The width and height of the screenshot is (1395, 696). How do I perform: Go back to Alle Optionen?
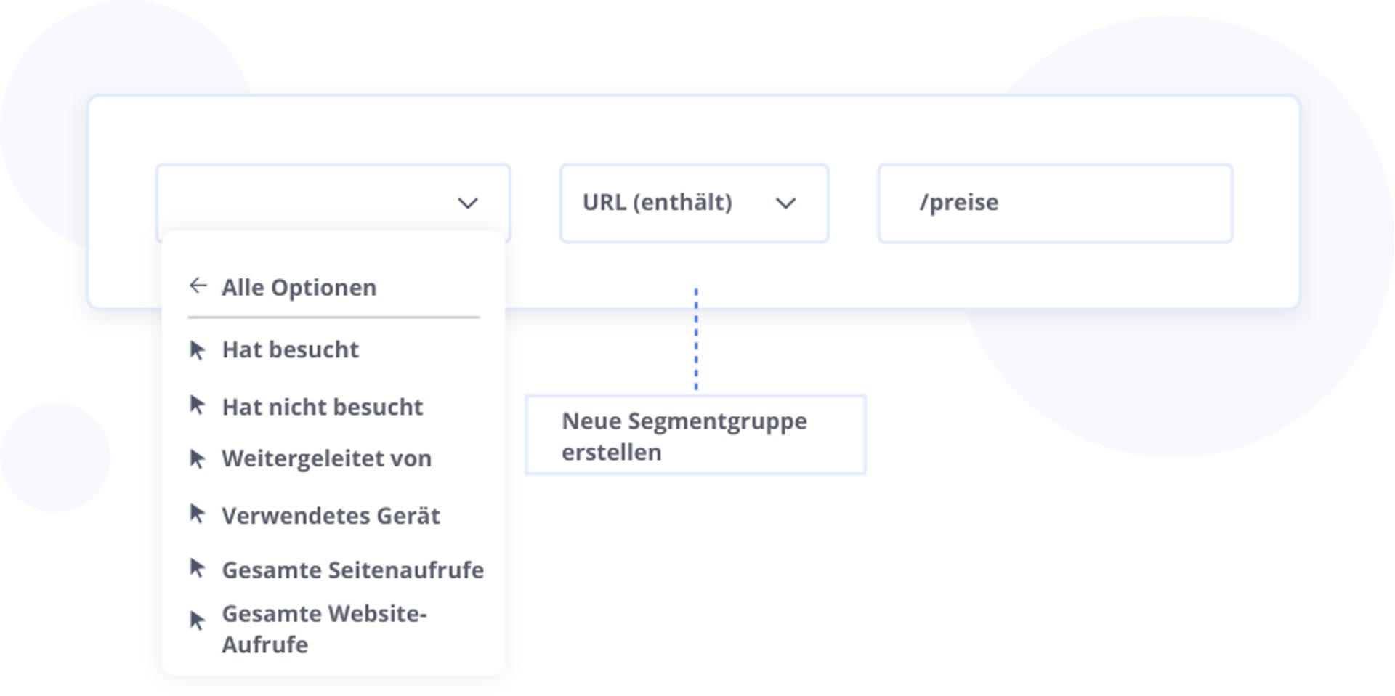point(299,288)
